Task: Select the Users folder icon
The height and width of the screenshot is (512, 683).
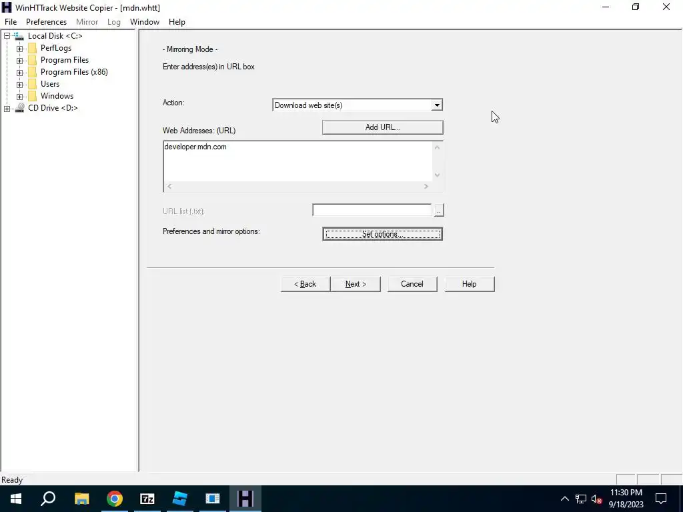Action: (32, 84)
